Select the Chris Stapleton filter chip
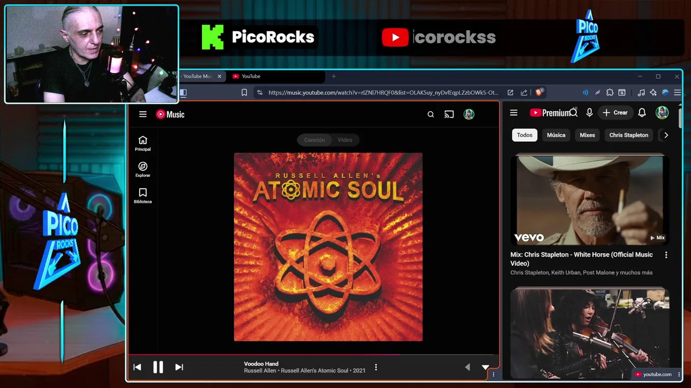The width and height of the screenshot is (691, 388). pyautogui.click(x=629, y=135)
